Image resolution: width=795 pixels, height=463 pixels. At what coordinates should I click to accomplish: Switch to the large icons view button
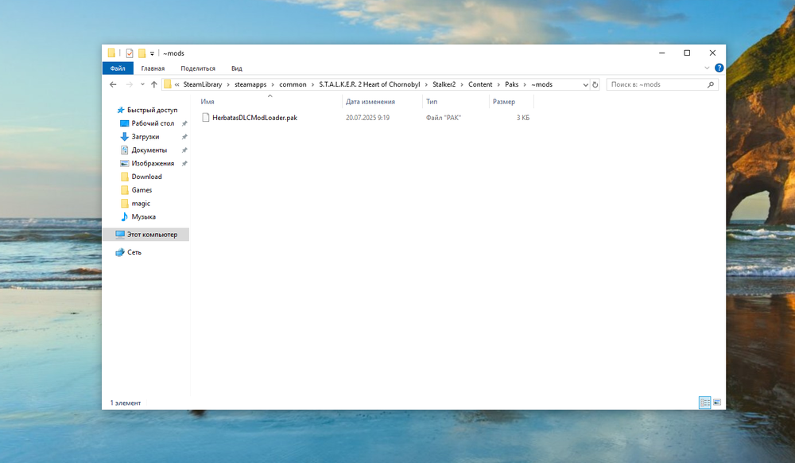(x=717, y=403)
